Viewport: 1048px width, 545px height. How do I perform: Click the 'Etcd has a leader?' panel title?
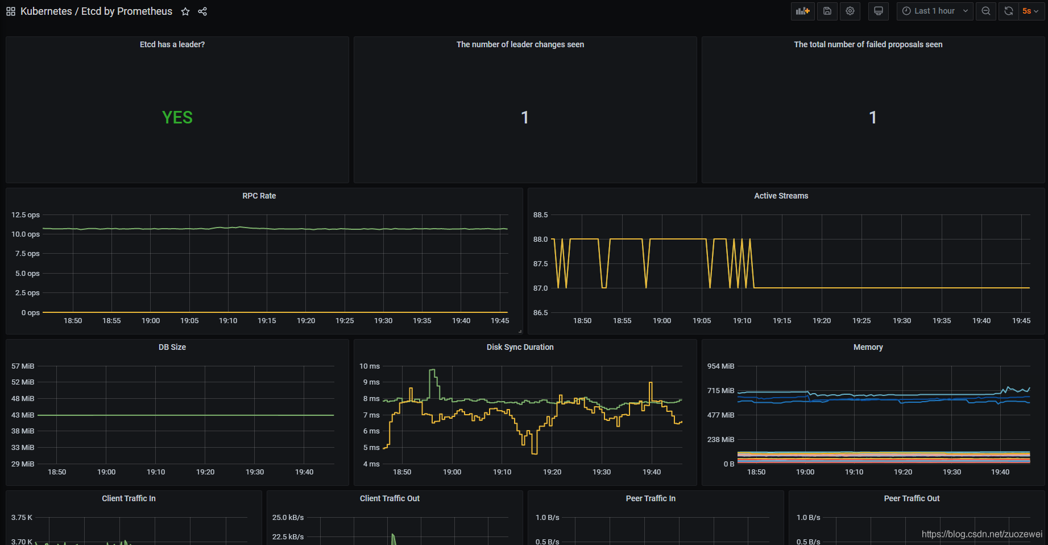(x=172, y=44)
